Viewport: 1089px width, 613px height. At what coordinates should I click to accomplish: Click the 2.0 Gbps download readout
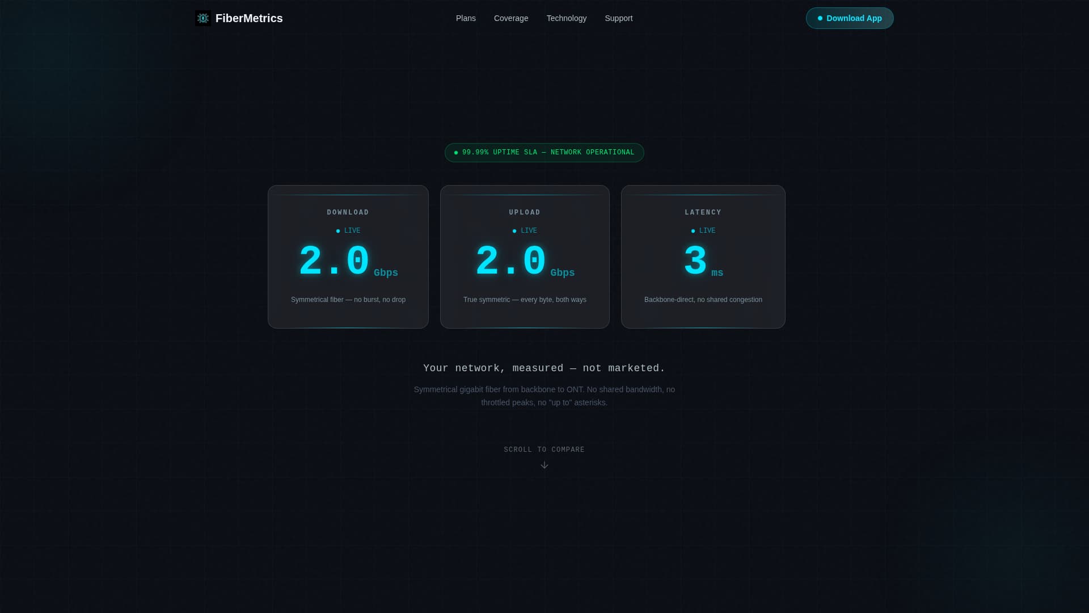click(334, 260)
